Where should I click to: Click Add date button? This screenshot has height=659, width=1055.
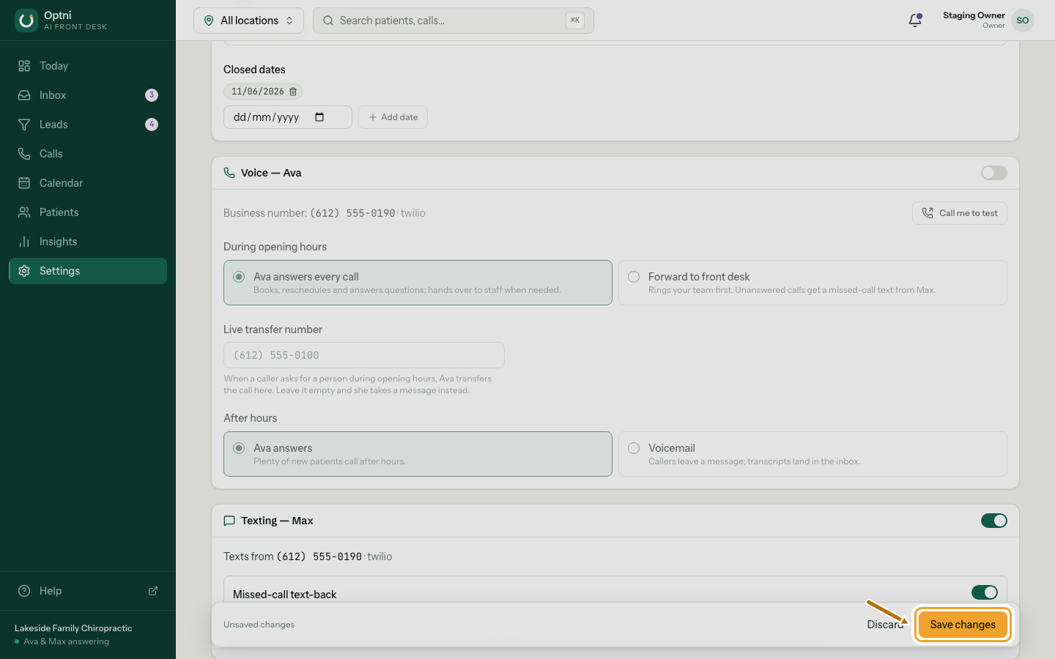pos(393,117)
